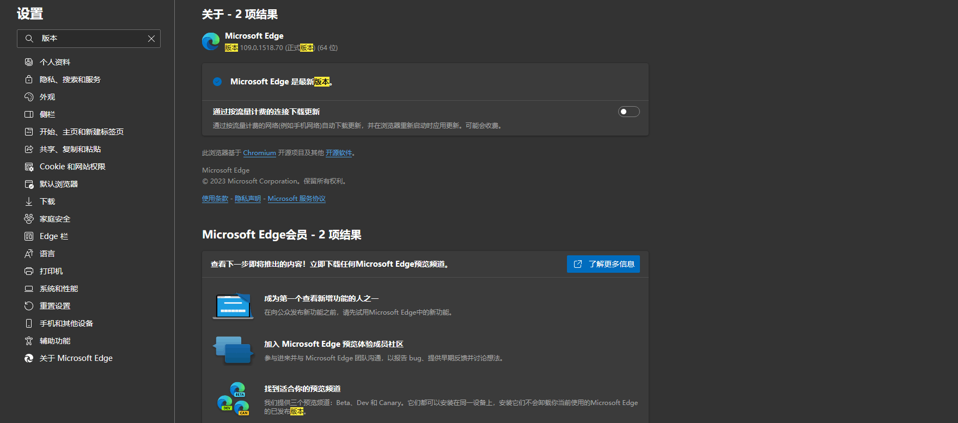This screenshot has height=423, width=958.
Task: Click the Cookie 和网站权限 icon
Action: [x=29, y=167]
